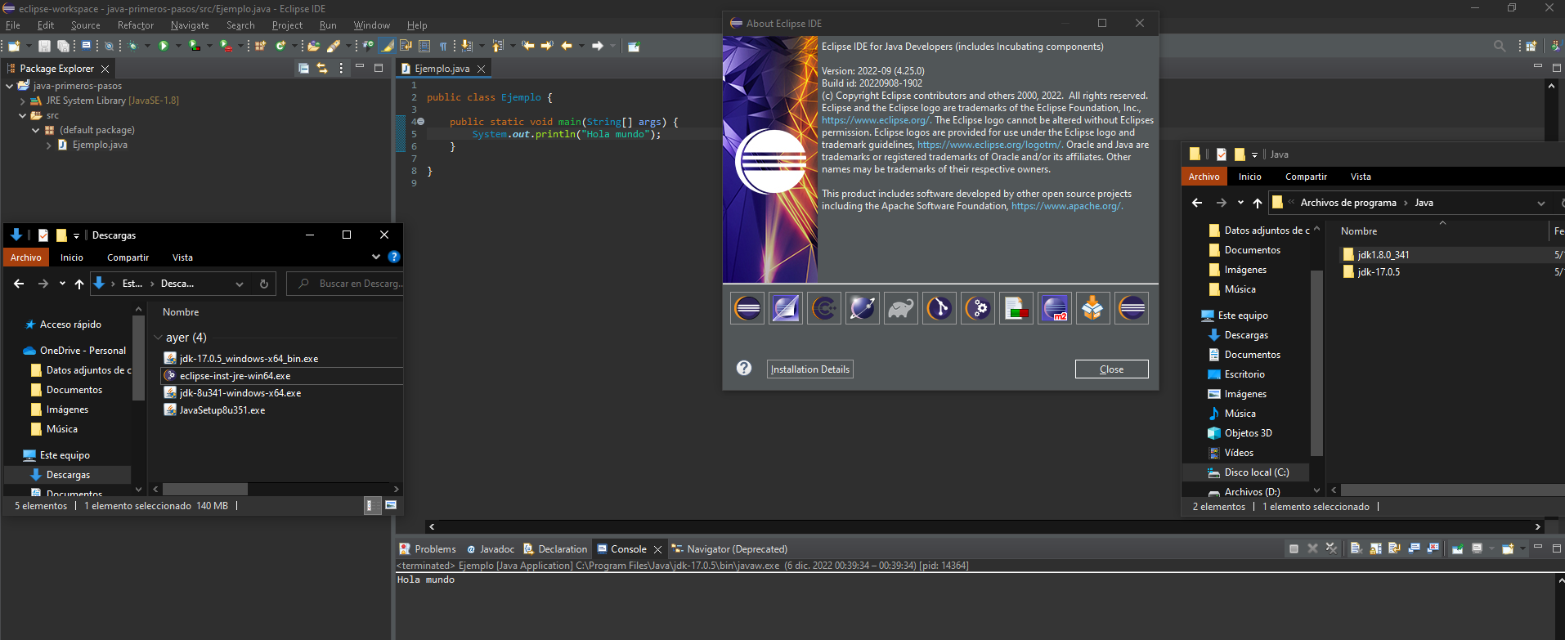Toggle Scroll Lock in Console toolbar
Screen dimensions: 1565x640
pos(1375,548)
